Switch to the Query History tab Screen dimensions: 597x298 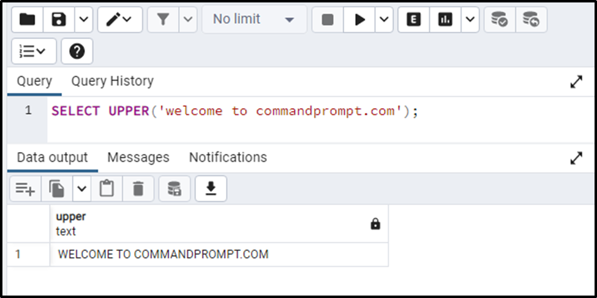(x=112, y=81)
